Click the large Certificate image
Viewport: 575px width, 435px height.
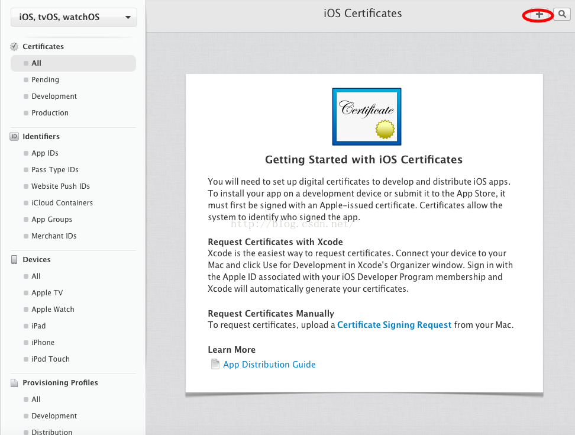366,117
